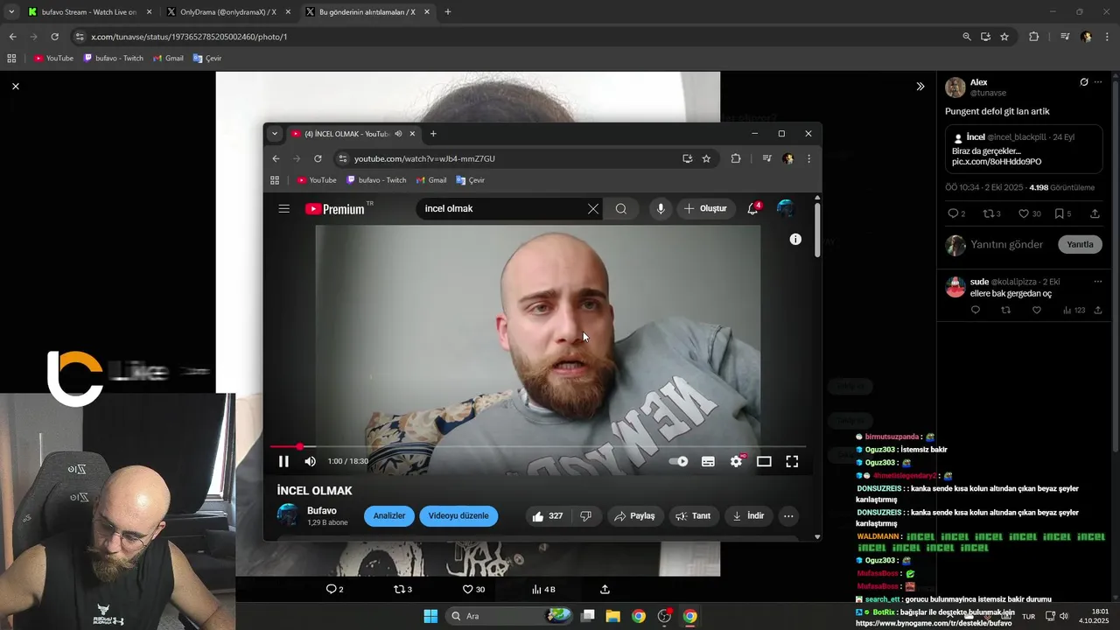Pause the İNCEL OLMAK video
Screen dimensions: 1120x630
283,461
